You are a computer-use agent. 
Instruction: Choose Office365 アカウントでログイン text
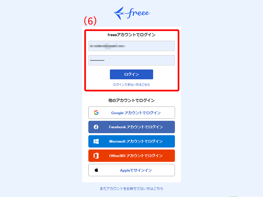pyautogui.click(x=136, y=156)
